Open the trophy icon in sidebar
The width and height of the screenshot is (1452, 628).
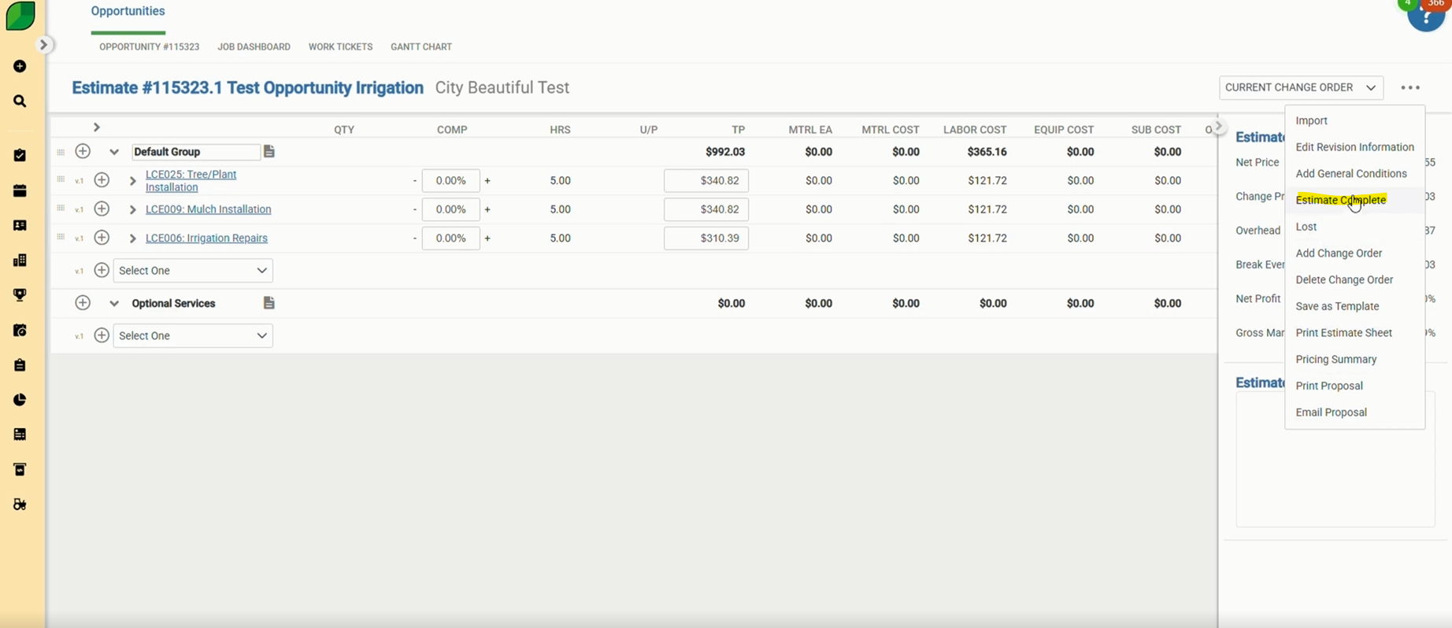20,295
